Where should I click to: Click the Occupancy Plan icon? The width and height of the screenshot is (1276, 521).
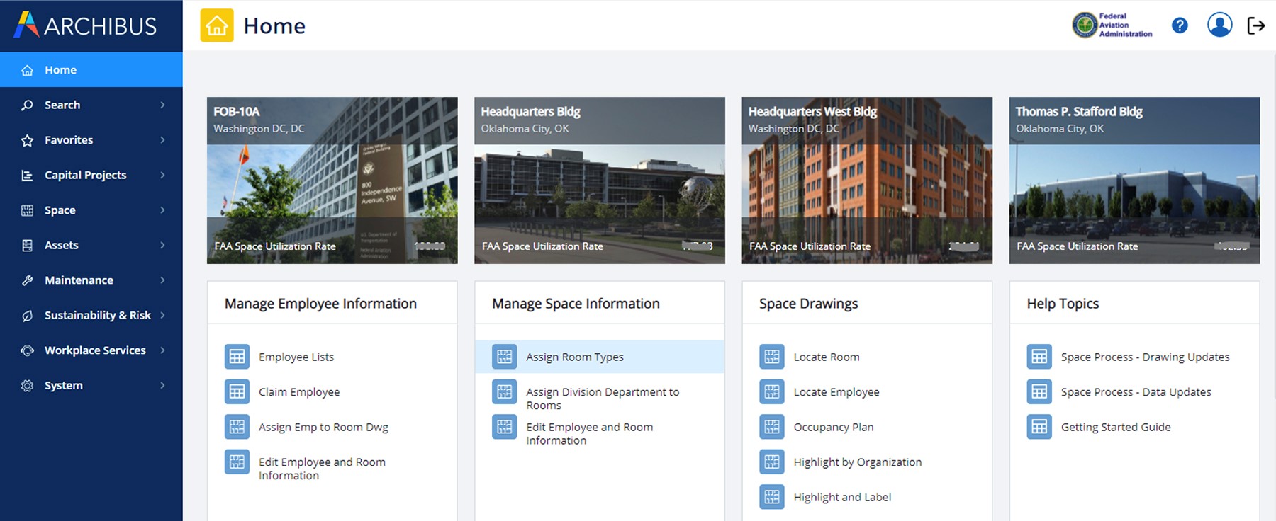[772, 427]
